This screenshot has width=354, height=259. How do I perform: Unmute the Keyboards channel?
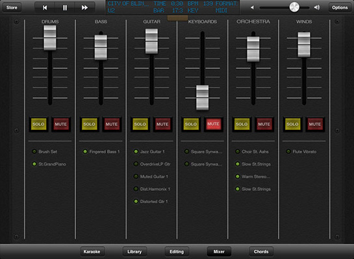[x=213, y=124]
